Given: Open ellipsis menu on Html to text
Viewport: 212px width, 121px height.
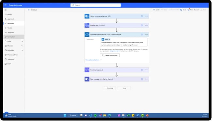Looking at the screenshot, I should coord(146,25).
